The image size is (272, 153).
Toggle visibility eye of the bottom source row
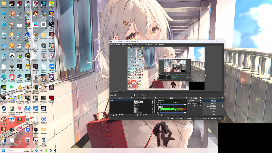point(152,113)
